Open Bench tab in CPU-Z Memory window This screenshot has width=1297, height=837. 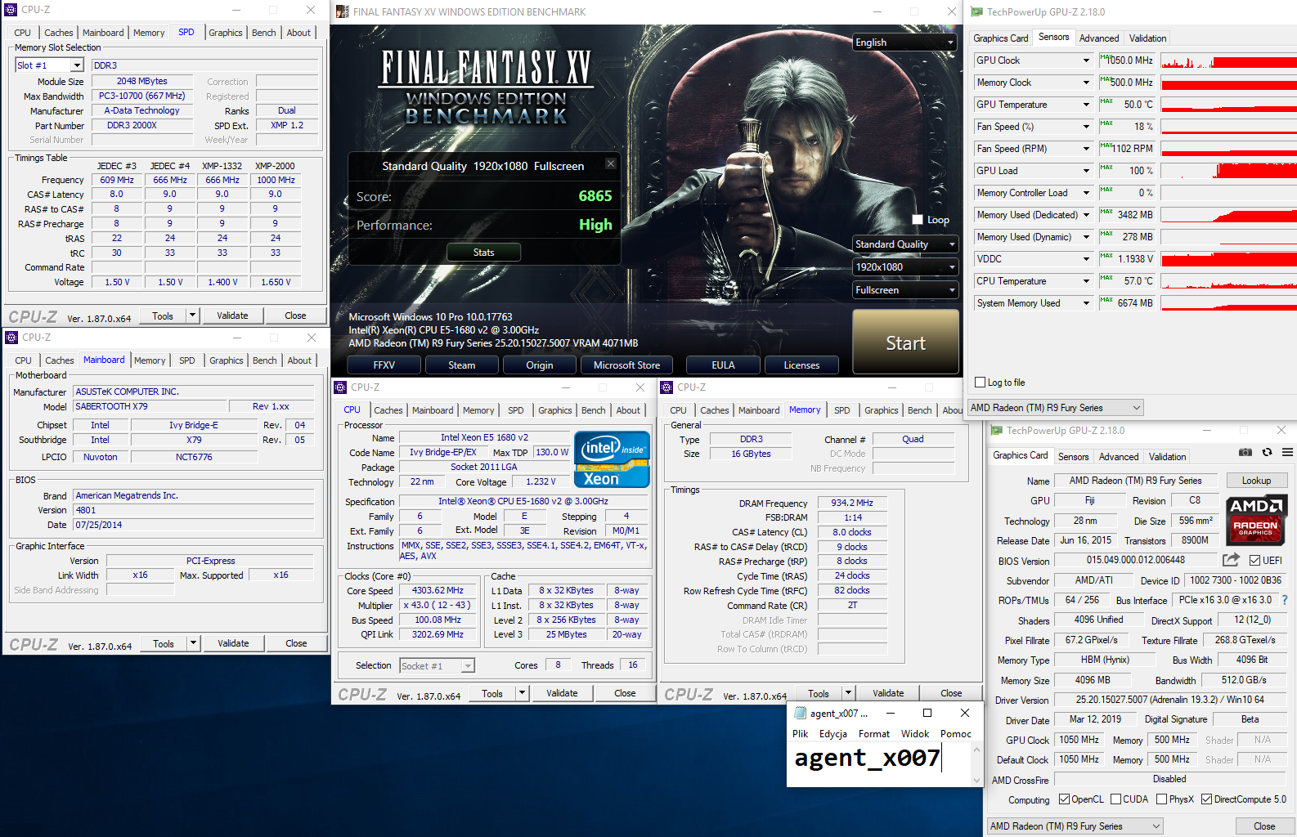point(919,410)
